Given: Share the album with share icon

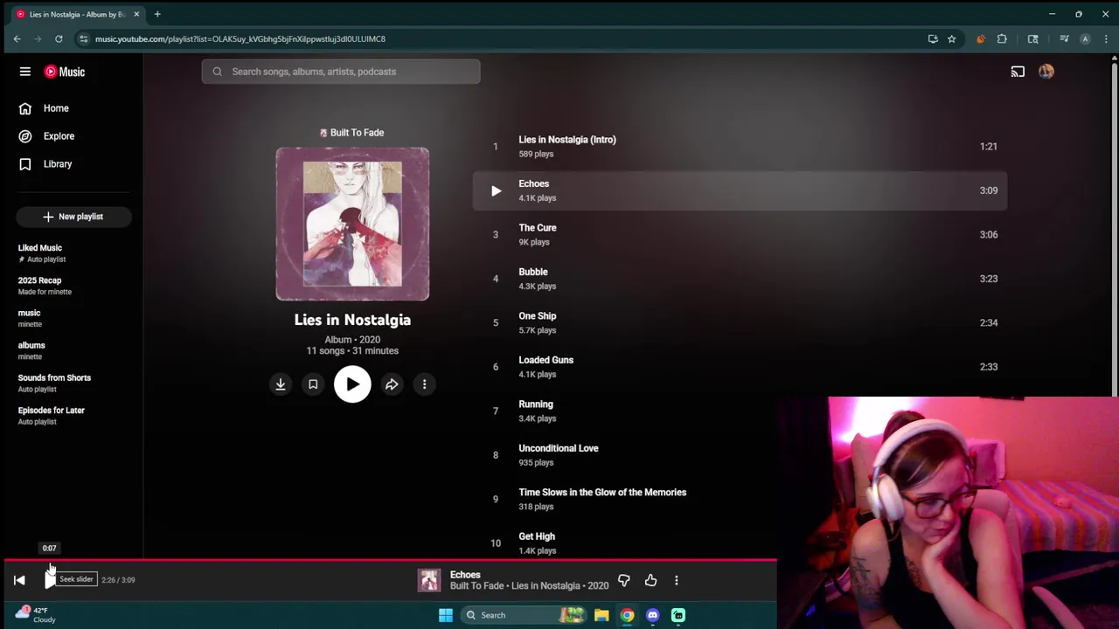Looking at the screenshot, I should click(392, 384).
